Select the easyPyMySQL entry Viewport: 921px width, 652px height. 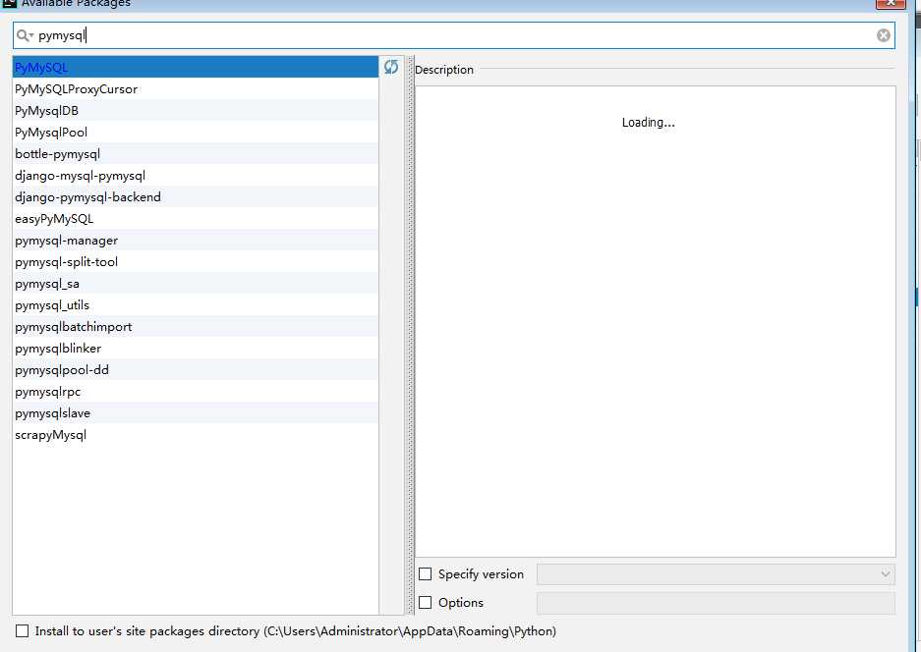point(195,218)
